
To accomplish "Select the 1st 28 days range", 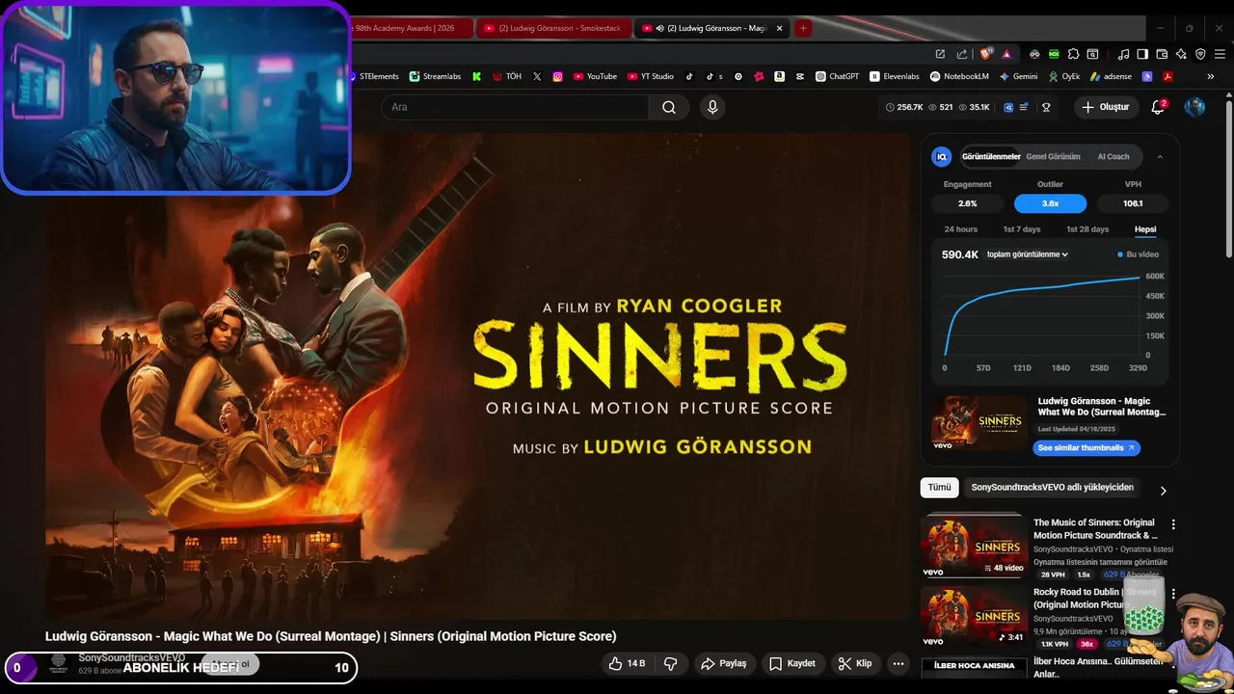I will [1087, 229].
